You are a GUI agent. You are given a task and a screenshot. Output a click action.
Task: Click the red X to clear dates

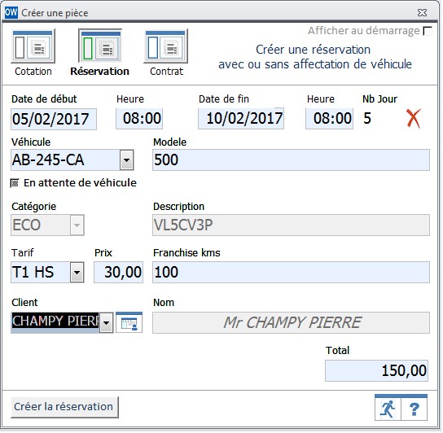click(414, 119)
